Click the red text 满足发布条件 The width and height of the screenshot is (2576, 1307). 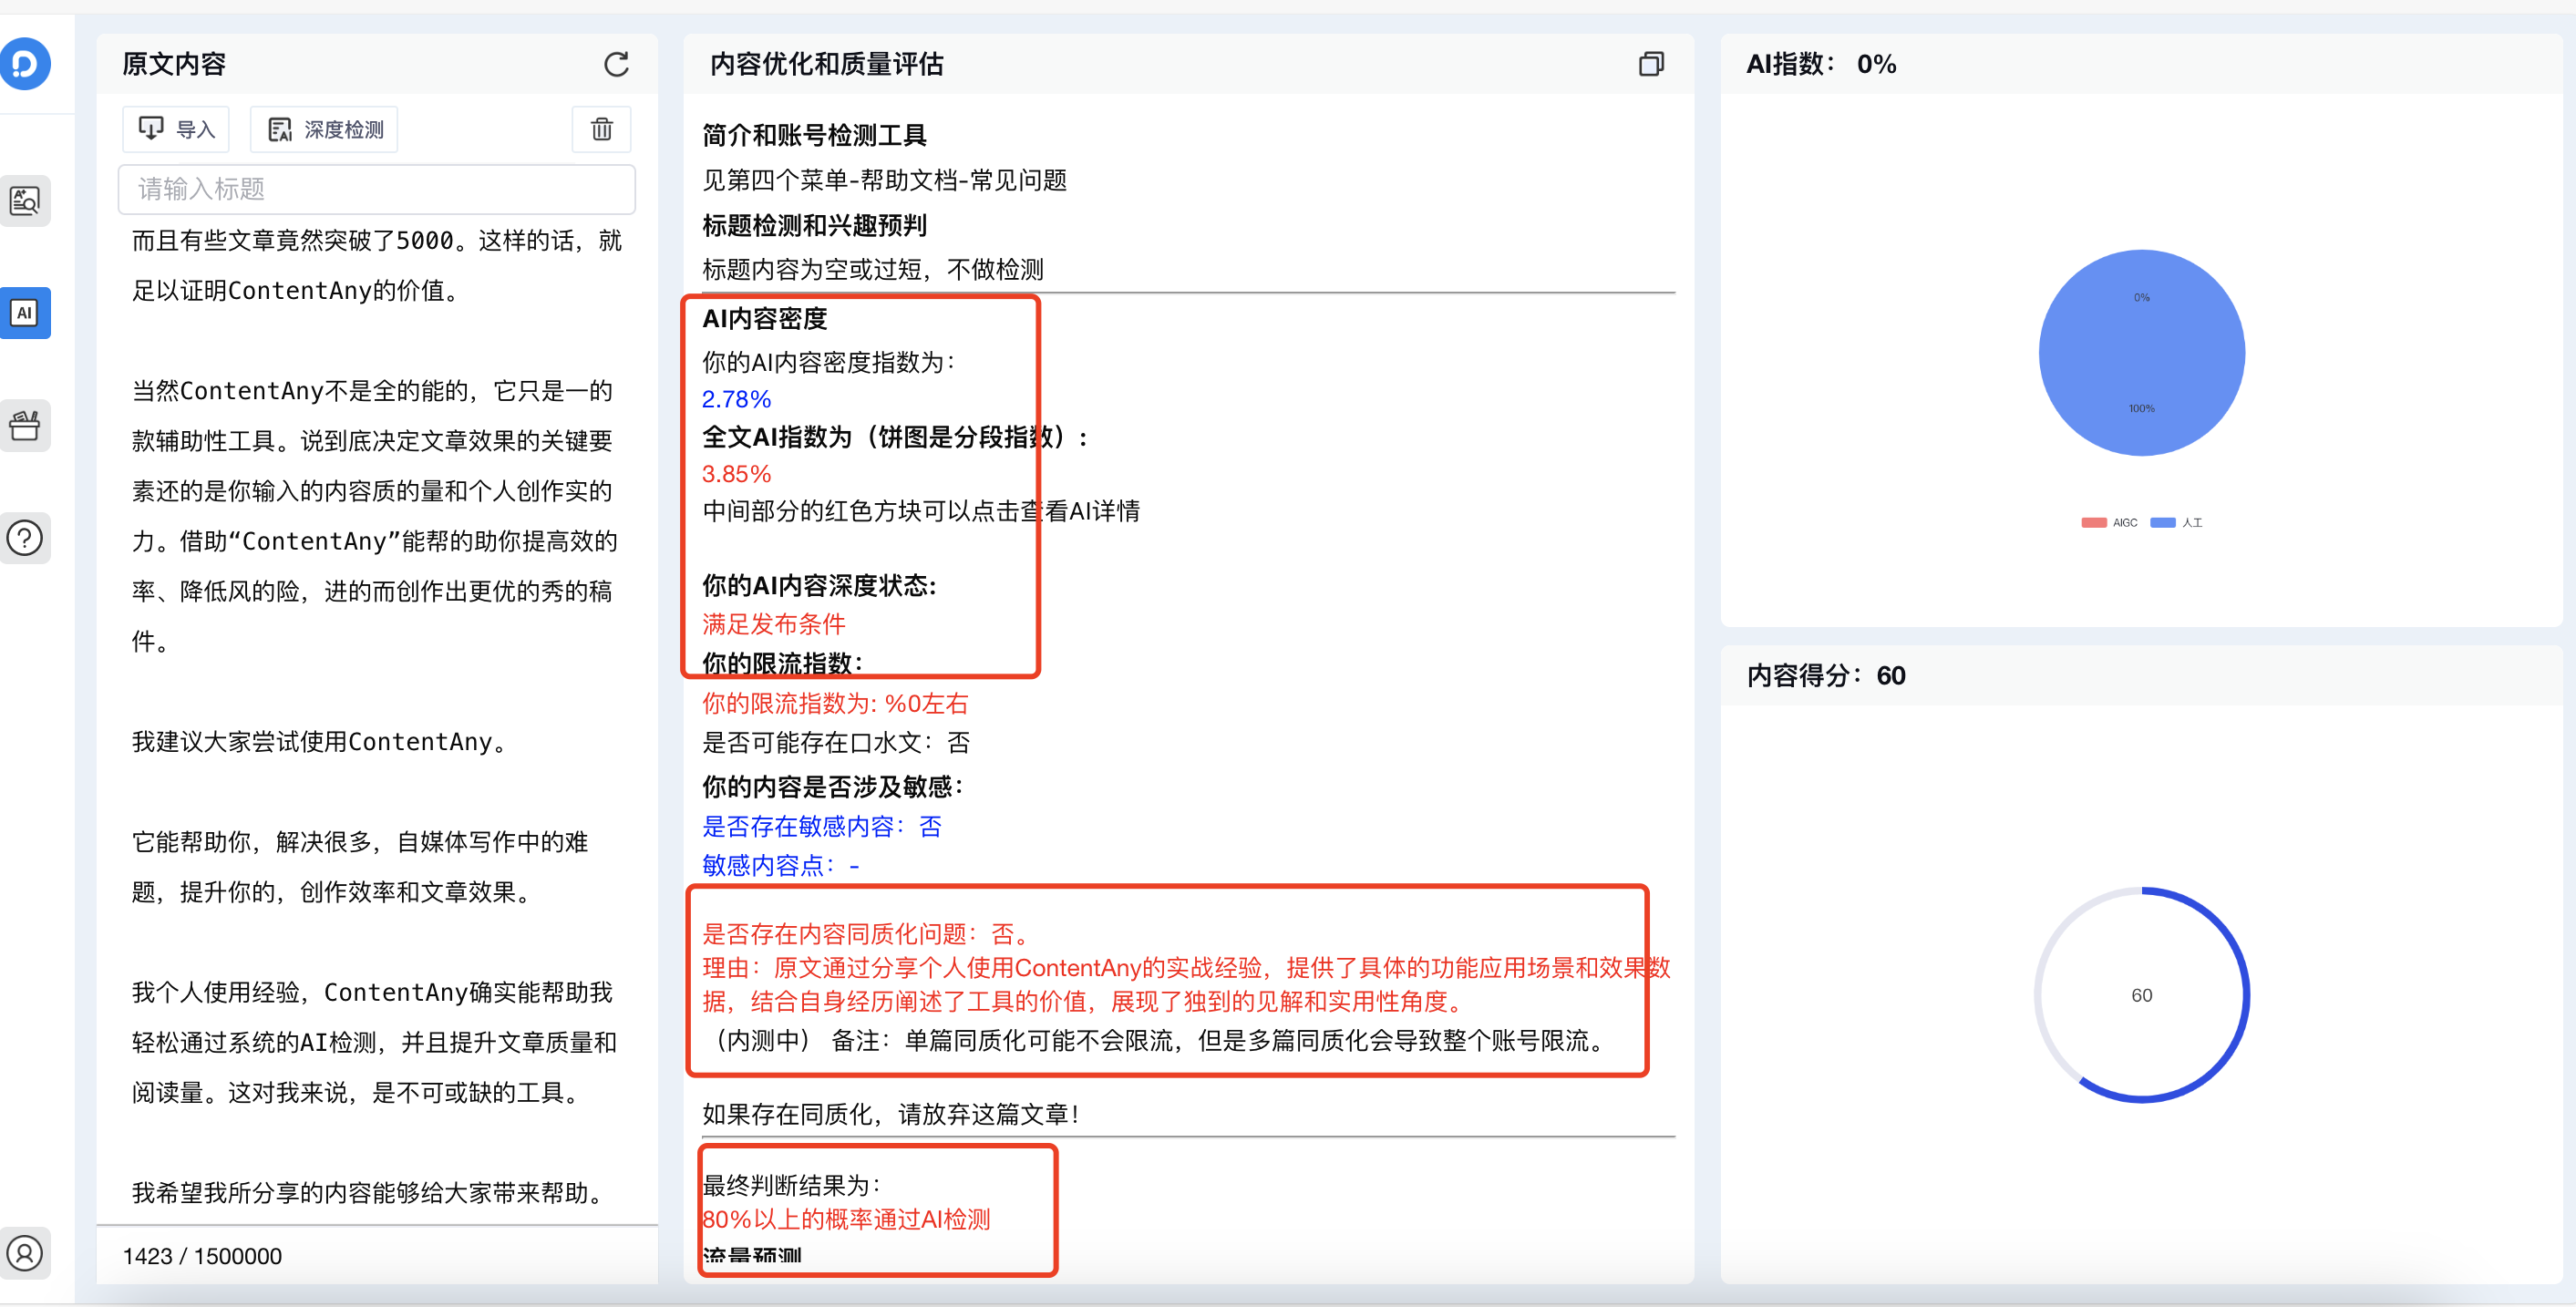point(773,624)
